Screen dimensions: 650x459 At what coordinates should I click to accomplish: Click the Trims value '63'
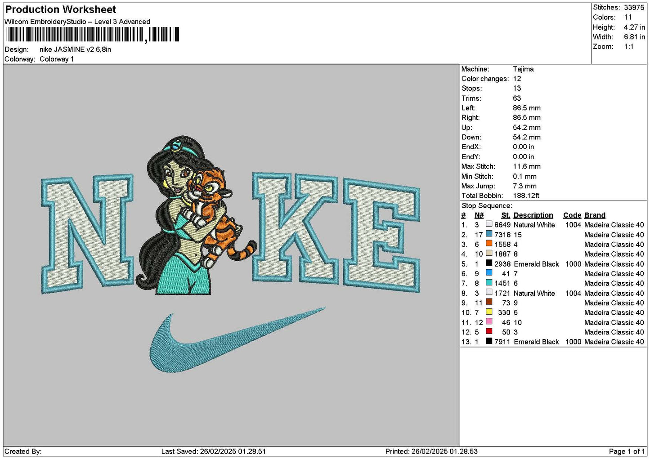tap(517, 98)
